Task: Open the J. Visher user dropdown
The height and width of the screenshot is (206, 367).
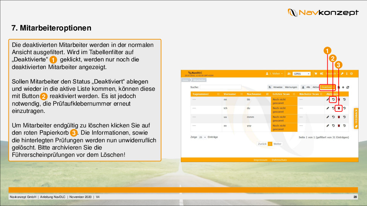Action: (x=274, y=74)
